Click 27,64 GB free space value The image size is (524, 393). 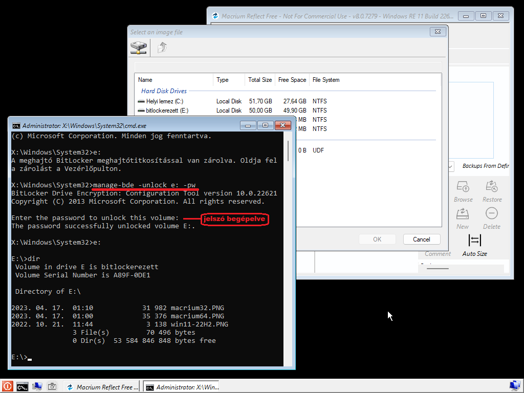pyautogui.click(x=294, y=101)
